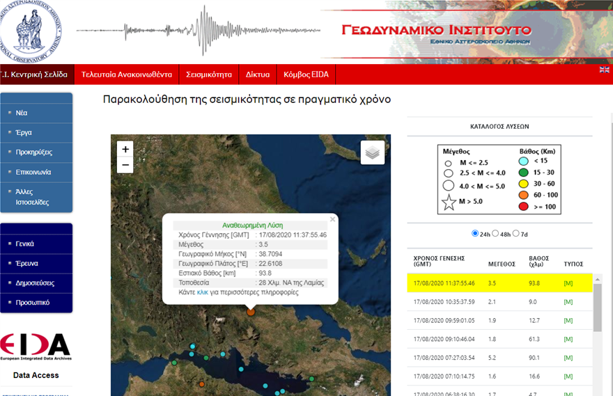The height and width of the screenshot is (396, 613).
Task: Click the Γεωδυναμικό Ινστιτούτο banner title
Action: (x=436, y=31)
